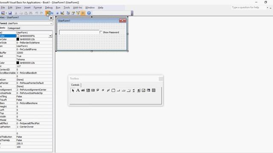Click the red close button on UserForm1

coord(122,21)
